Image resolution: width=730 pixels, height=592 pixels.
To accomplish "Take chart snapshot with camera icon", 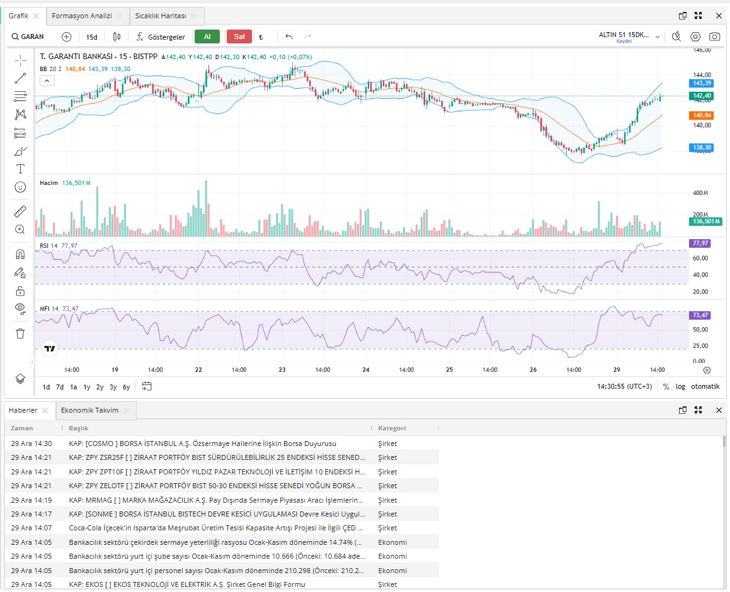I will pos(714,36).
